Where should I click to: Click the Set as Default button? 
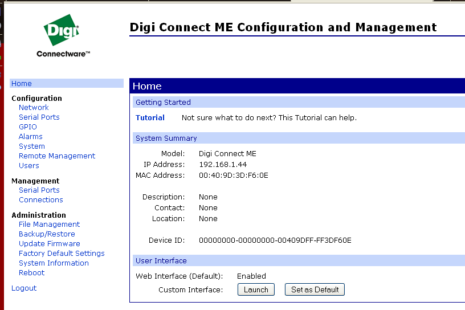point(315,289)
